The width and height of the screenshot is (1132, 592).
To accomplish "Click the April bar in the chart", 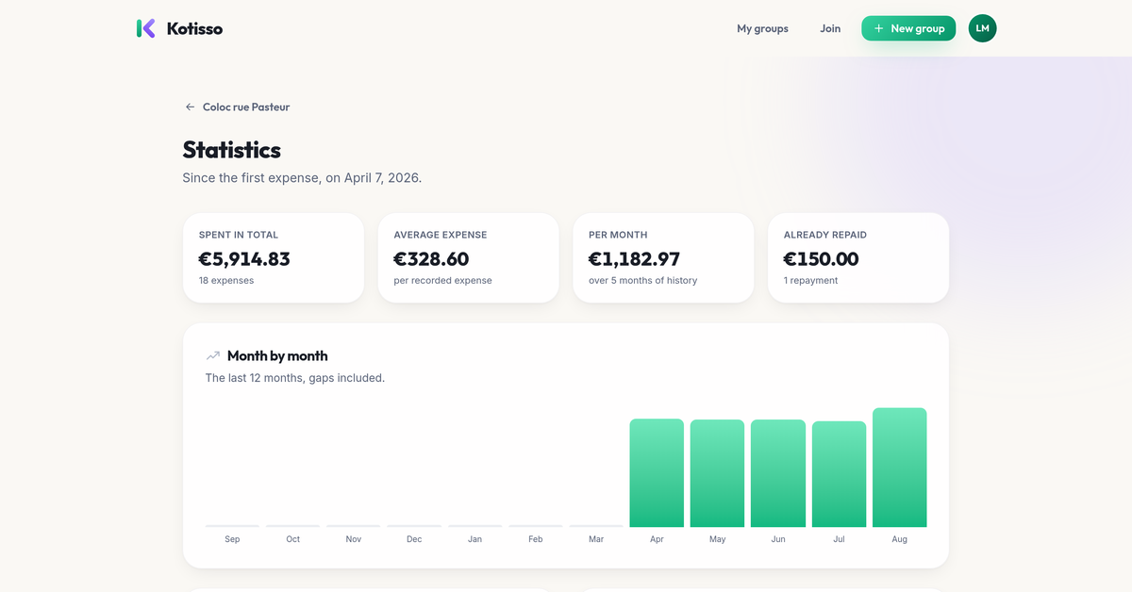I will click(x=657, y=472).
